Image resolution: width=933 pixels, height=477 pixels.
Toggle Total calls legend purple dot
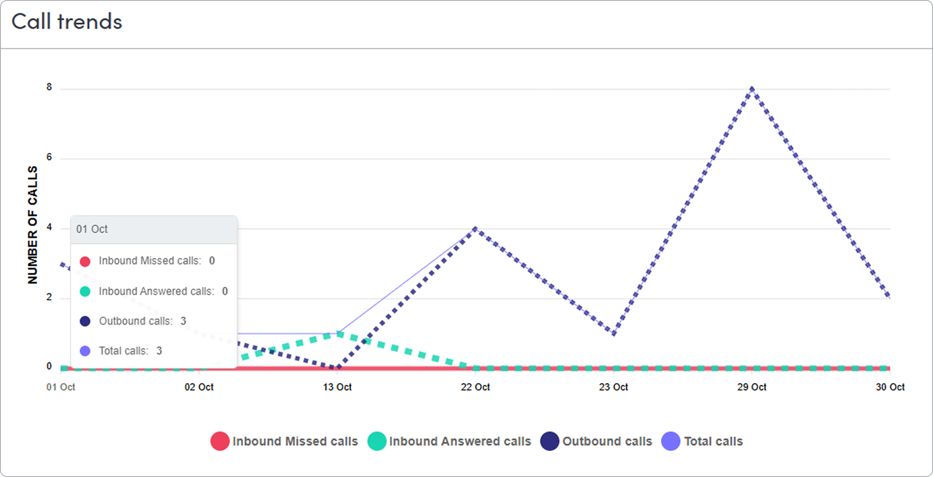click(671, 441)
